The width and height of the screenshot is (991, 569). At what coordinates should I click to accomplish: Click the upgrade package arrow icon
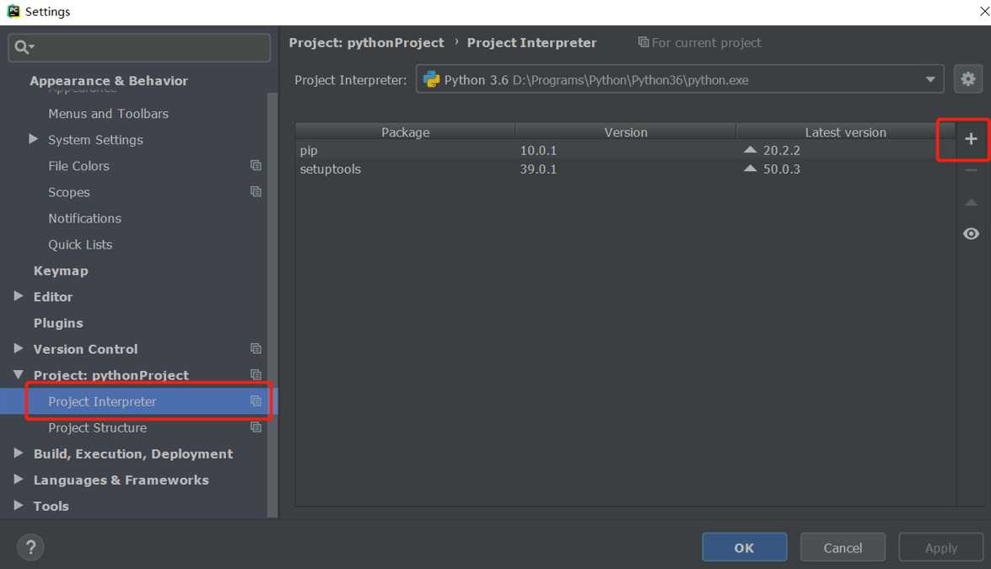pos(971,202)
